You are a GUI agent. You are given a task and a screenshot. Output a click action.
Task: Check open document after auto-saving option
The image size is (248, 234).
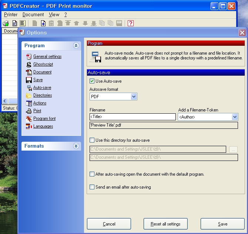point(92,174)
